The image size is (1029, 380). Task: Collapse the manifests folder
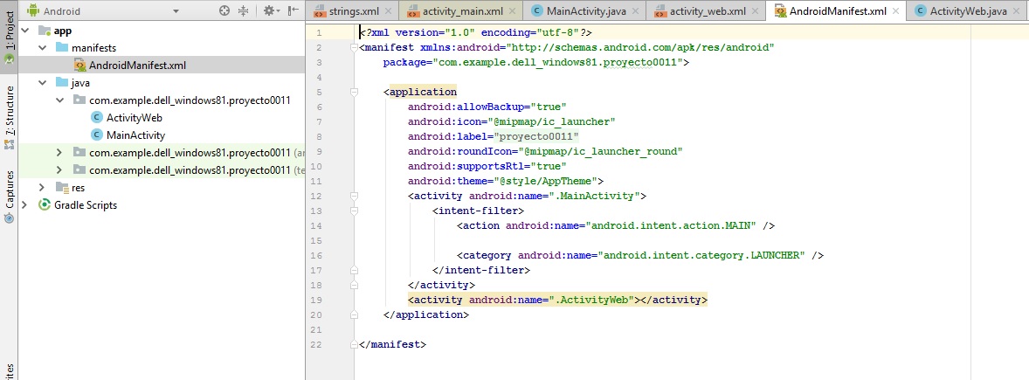coord(42,48)
